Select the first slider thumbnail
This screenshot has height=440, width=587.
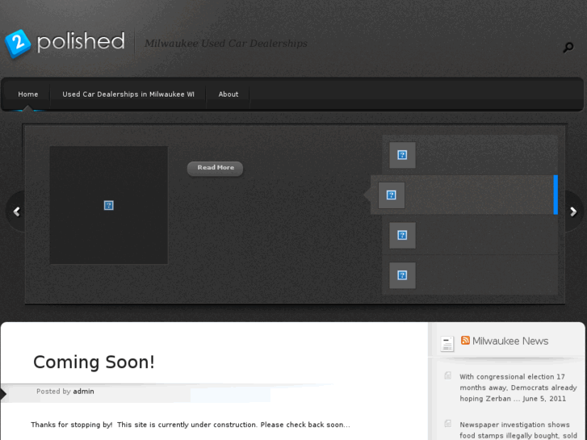pos(402,155)
